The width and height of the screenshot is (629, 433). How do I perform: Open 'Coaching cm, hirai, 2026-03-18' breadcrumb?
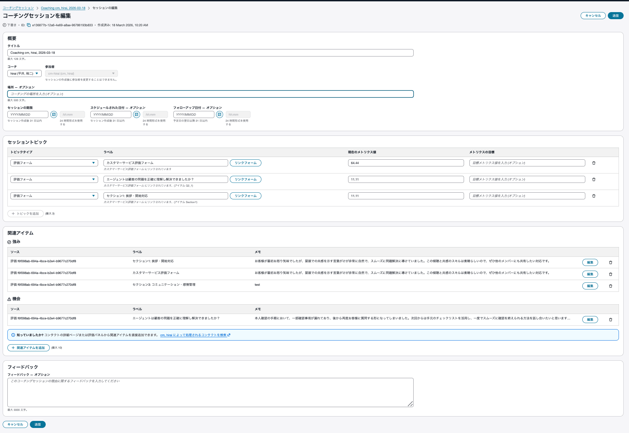pos(63,8)
